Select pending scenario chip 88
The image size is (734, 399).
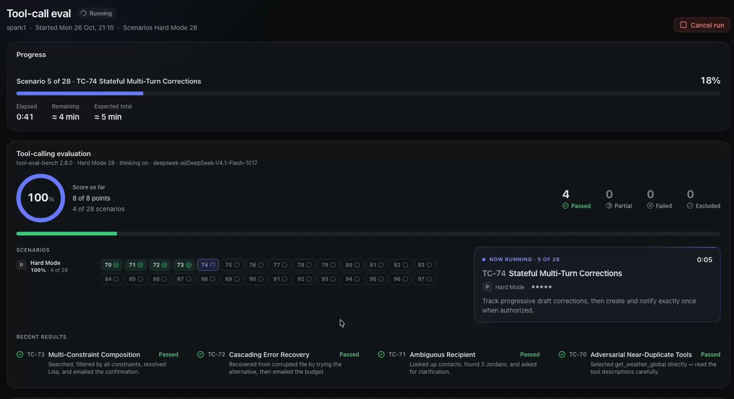[x=208, y=279]
